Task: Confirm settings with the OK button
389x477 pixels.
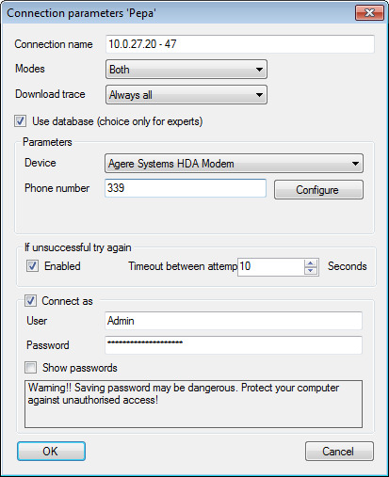Action: click(51, 452)
